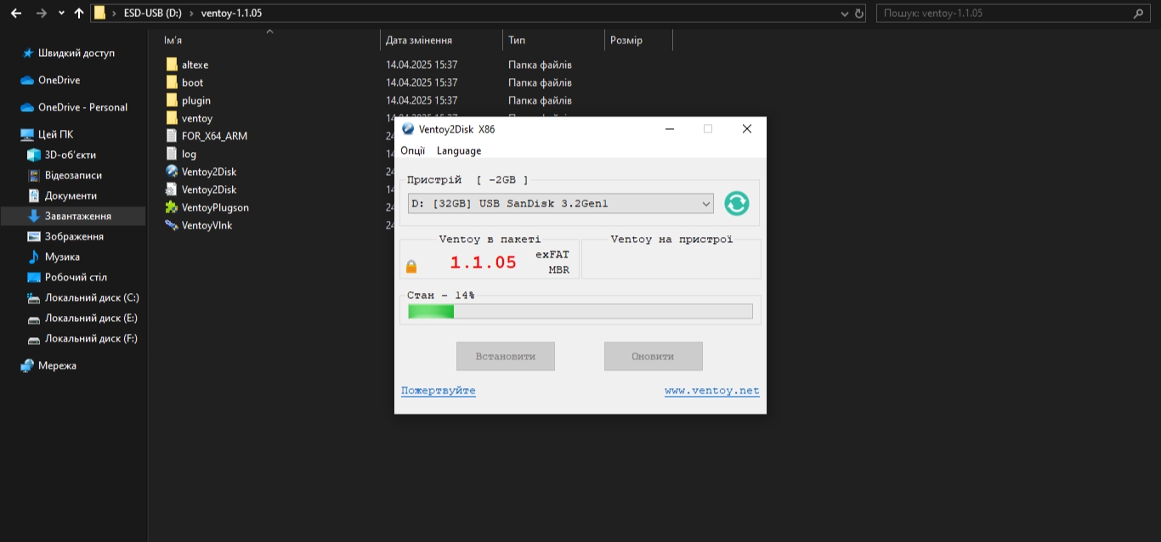
Task: Go forward in File Explorer
Action: point(41,14)
